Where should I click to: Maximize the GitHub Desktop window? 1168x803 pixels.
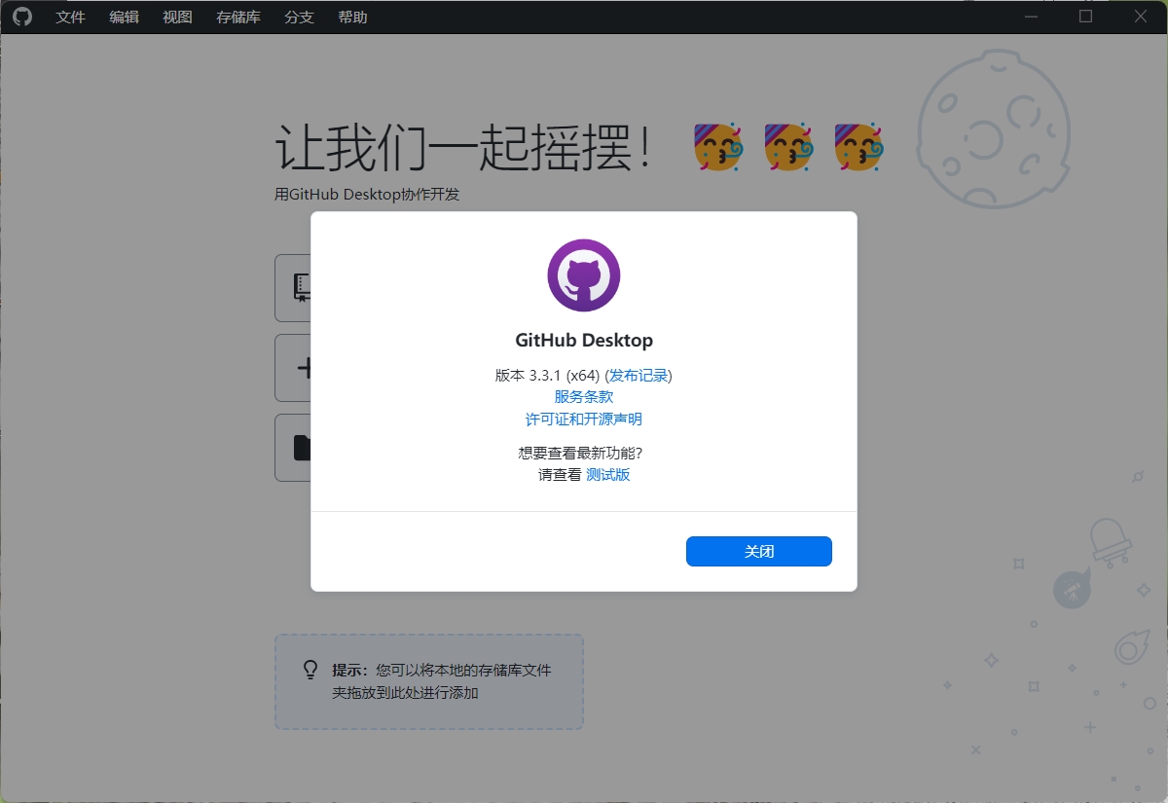(x=1086, y=17)
